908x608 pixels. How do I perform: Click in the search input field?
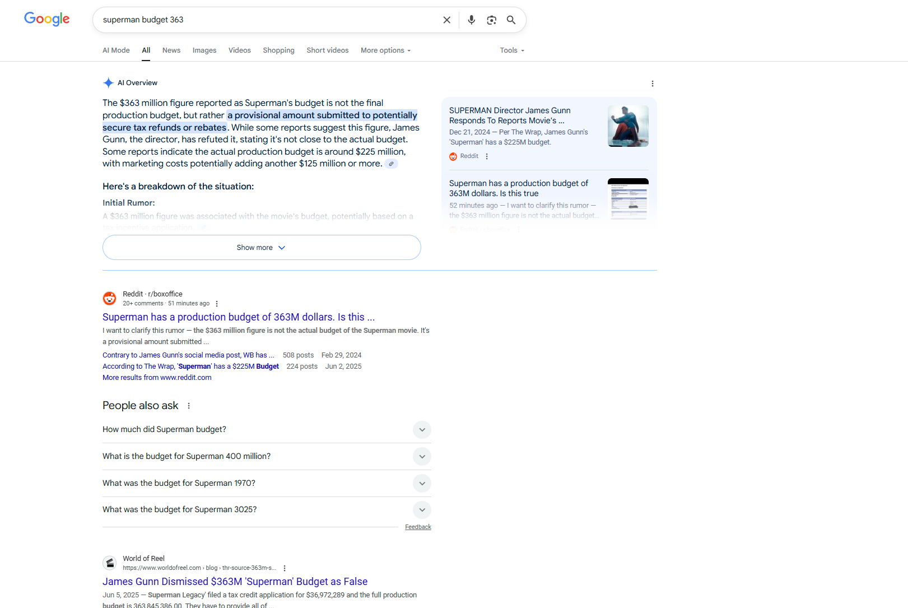[x=269, y=20]
